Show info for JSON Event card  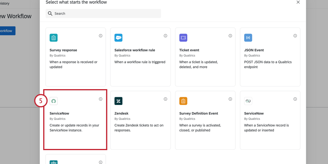[x=295, y=36]
